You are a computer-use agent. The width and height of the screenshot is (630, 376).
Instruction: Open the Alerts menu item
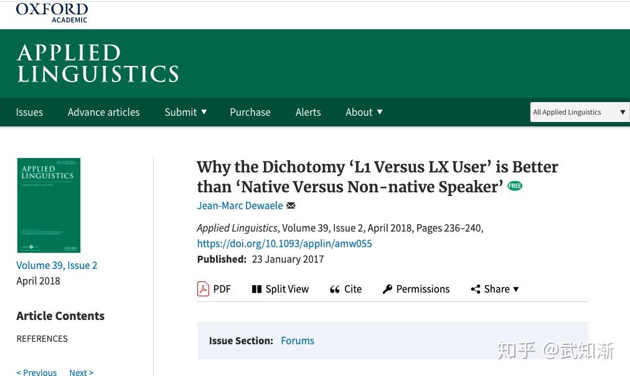click(308, 112)
